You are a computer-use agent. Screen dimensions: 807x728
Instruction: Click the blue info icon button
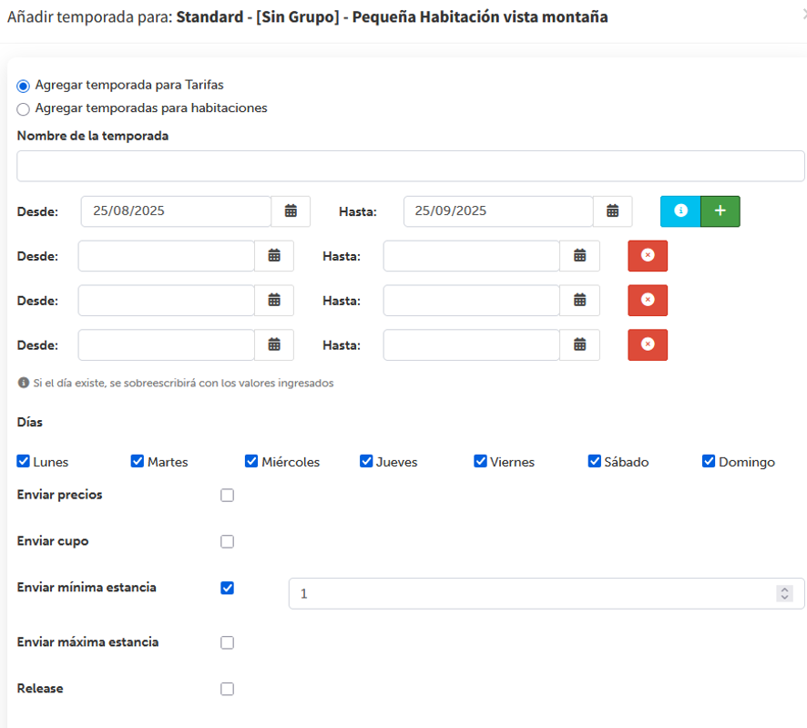[680, 211]
